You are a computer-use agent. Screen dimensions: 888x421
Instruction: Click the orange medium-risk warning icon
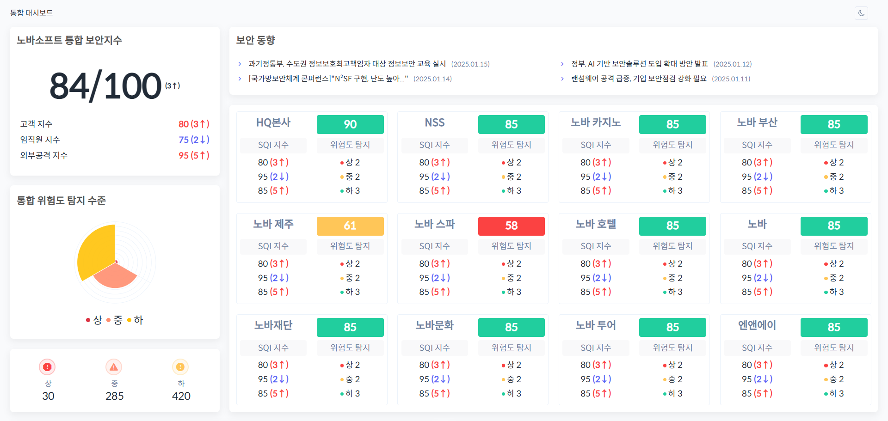point(114,367)
